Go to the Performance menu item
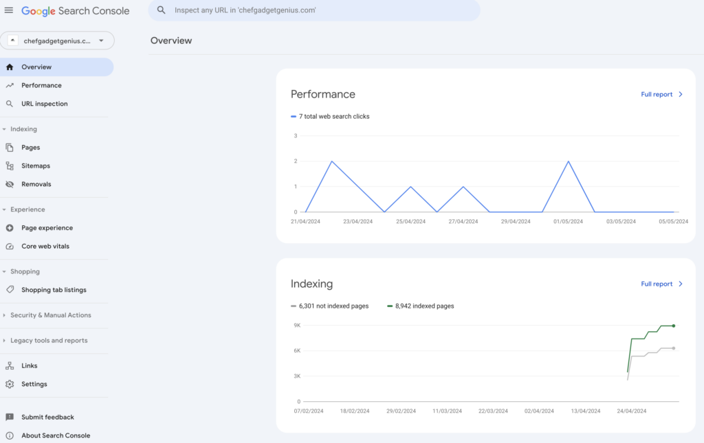Screen dimensions: 704x443 click(x=41, y=85)
